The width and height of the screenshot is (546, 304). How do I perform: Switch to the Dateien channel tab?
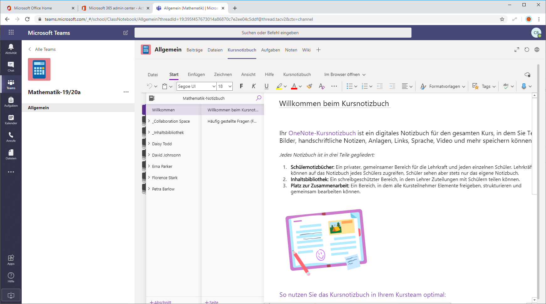215,50
